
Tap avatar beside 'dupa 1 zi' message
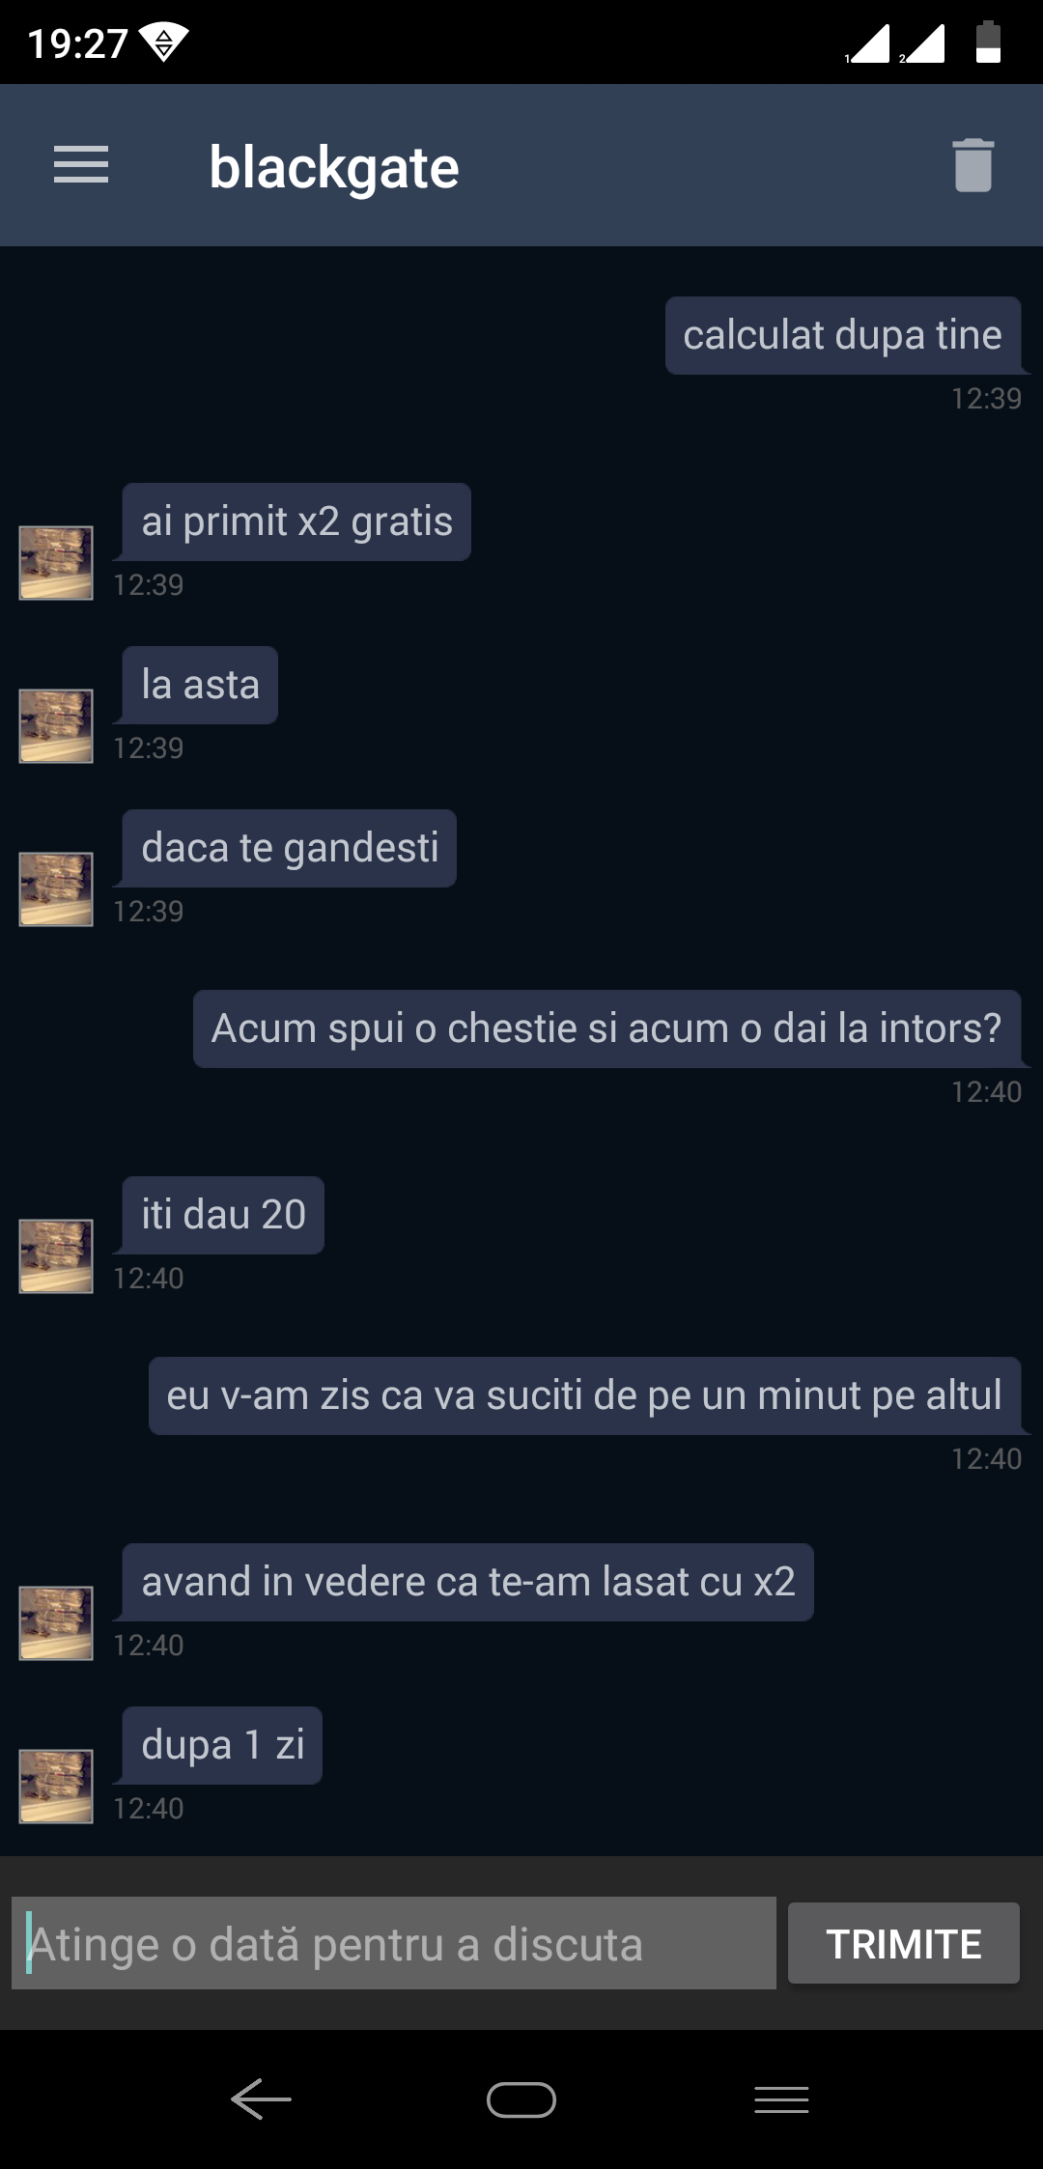tap(56, 1787)
